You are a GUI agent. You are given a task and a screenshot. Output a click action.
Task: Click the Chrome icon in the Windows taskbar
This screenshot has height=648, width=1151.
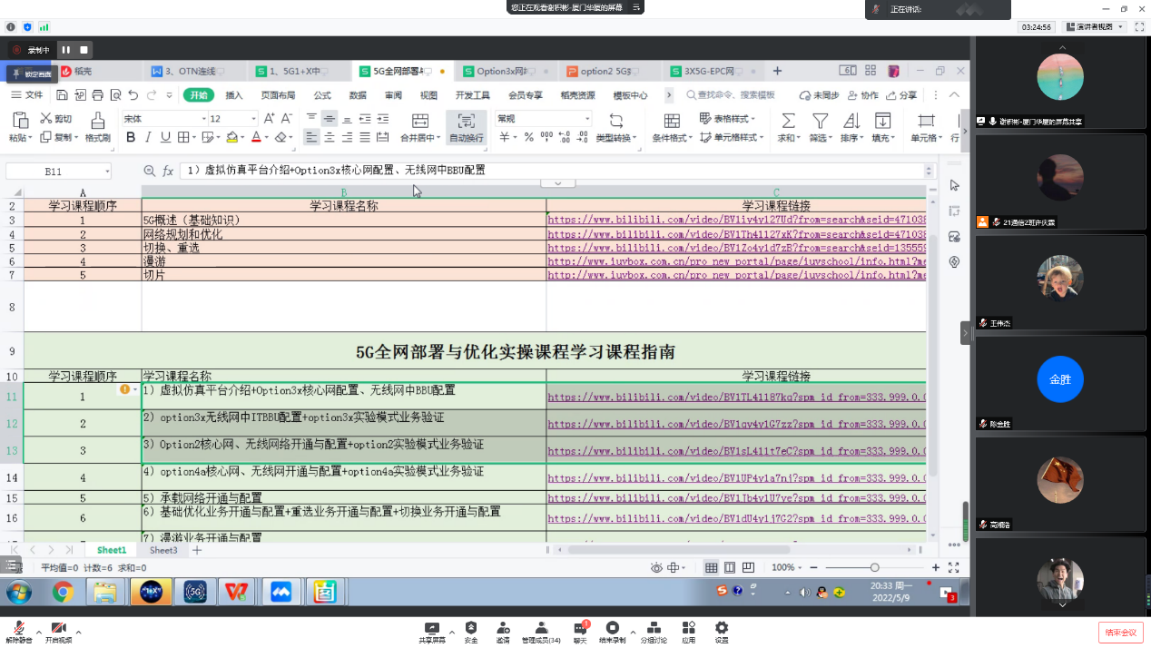[63, 593]
